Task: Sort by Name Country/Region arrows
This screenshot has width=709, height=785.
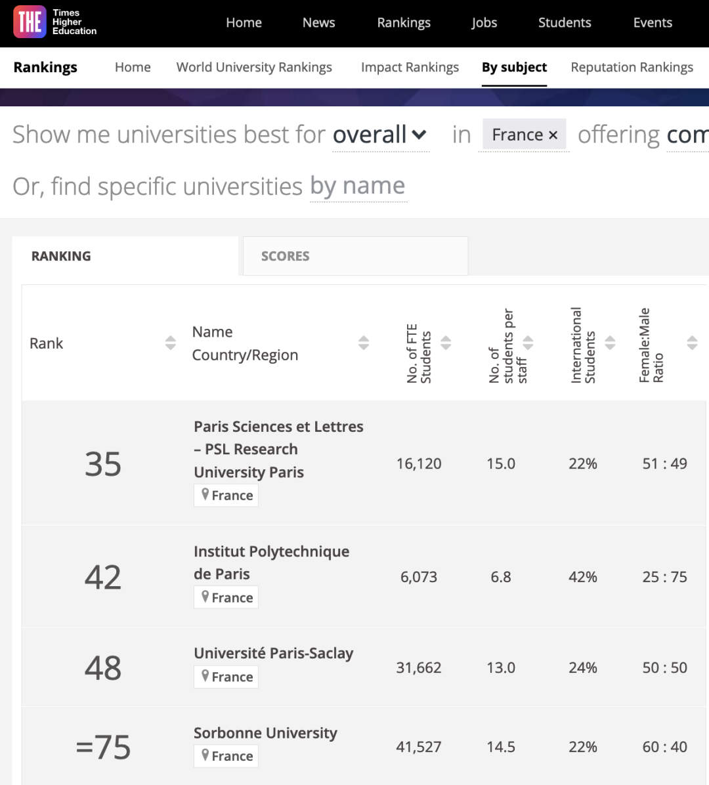Action: tap(364, 343)
